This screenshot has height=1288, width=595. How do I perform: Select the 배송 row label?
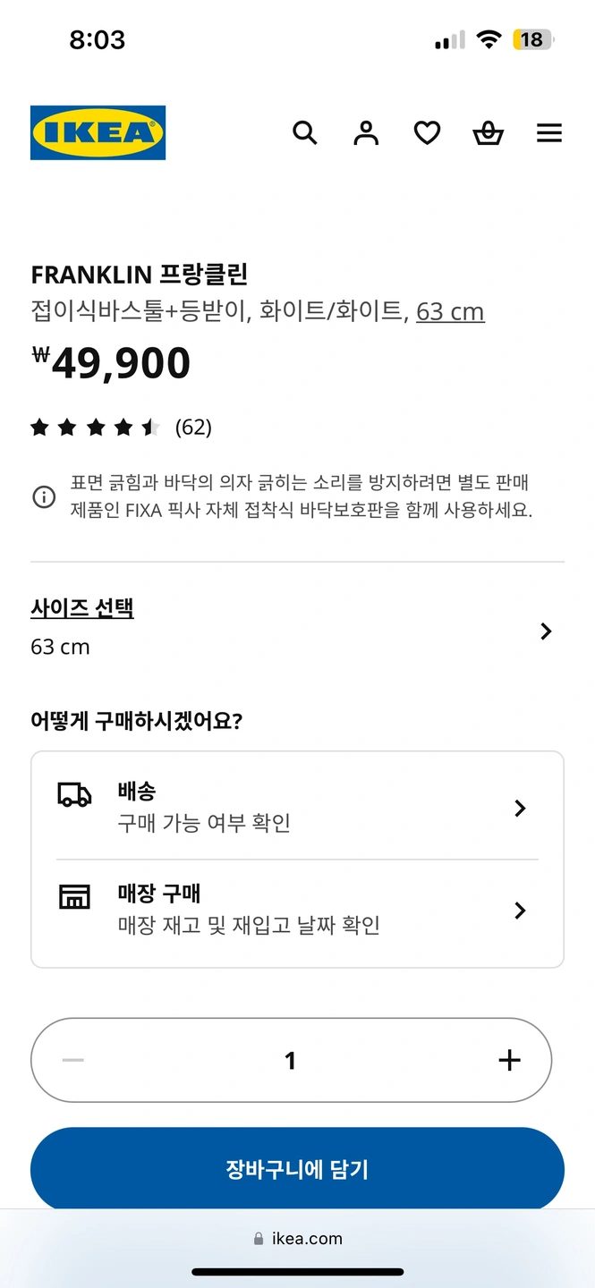[137, 792]
